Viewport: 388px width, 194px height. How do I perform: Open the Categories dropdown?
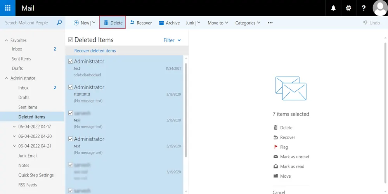248,23
